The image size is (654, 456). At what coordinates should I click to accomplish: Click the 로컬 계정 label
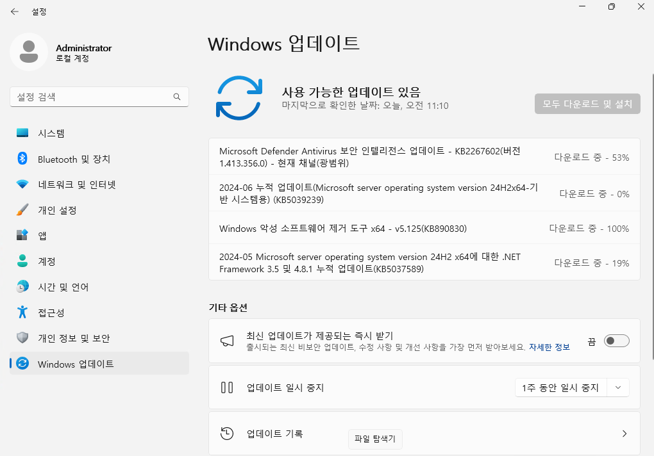[72, 58]
